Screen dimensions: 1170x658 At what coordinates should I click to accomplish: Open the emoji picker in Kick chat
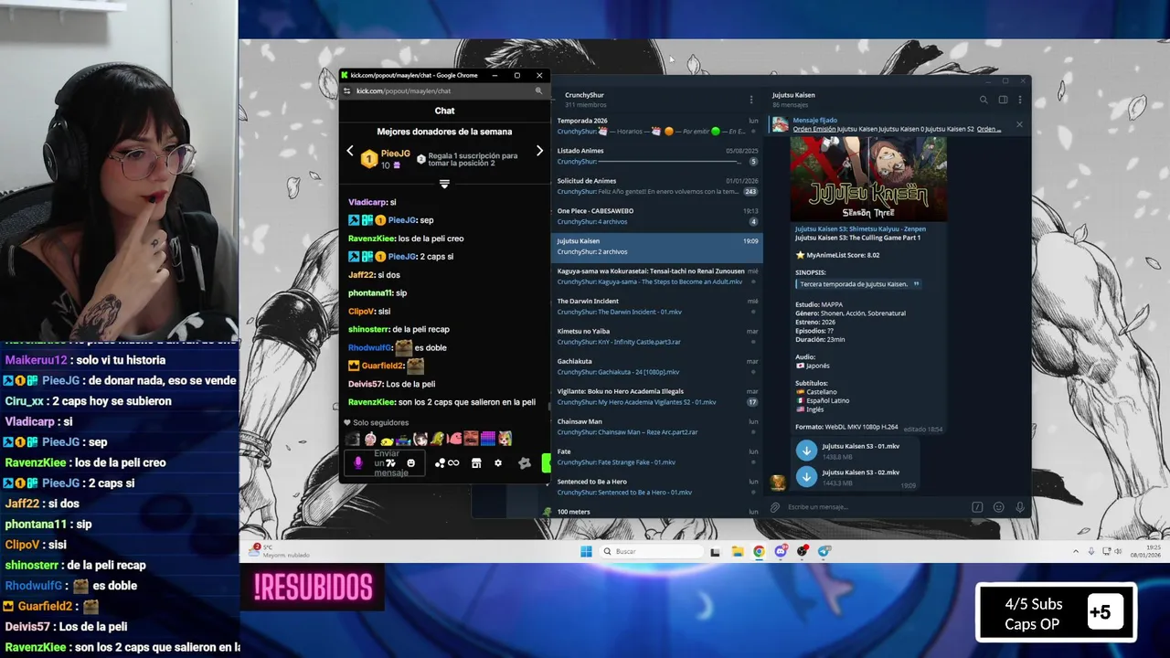[x=410, y=463]
